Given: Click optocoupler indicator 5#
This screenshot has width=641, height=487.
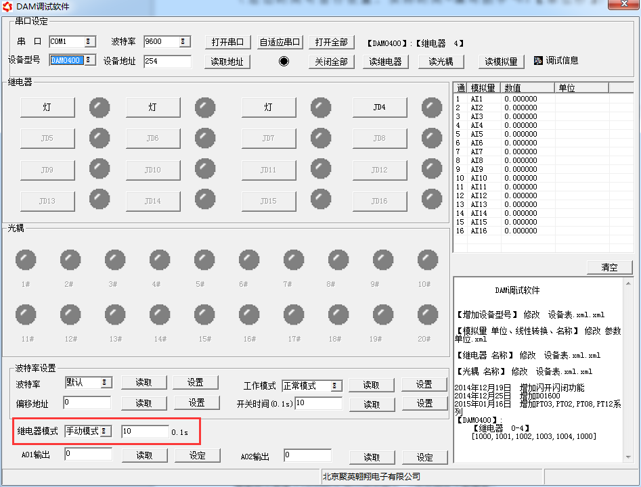Looking at the screenshot, I should [x=204, y=260].
